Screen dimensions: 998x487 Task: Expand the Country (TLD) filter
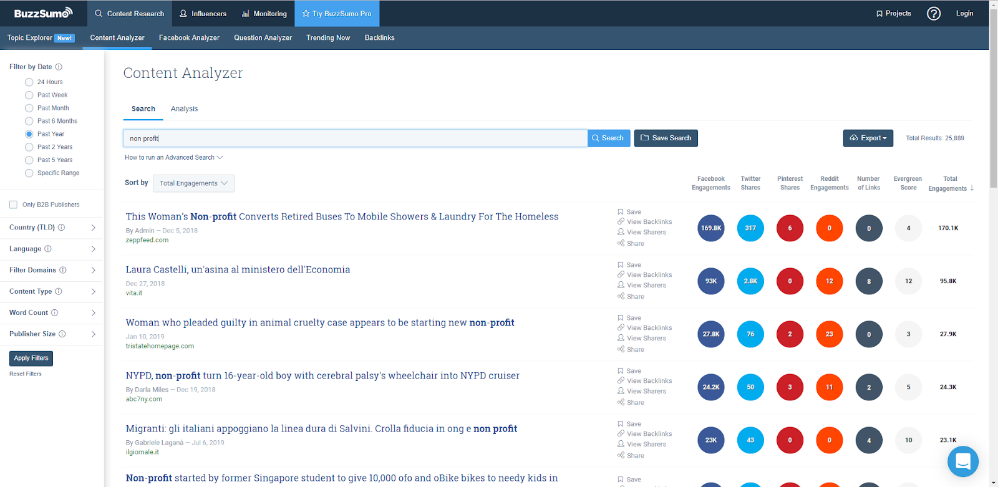pos(93,228)
